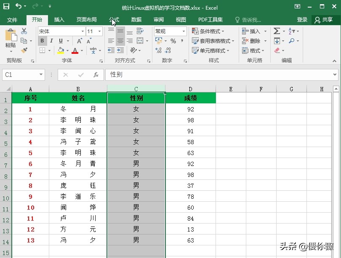Switch to the 插入 Insert tab
The width and height of the screenshot is (341, 258).
(x=59, y=20)
